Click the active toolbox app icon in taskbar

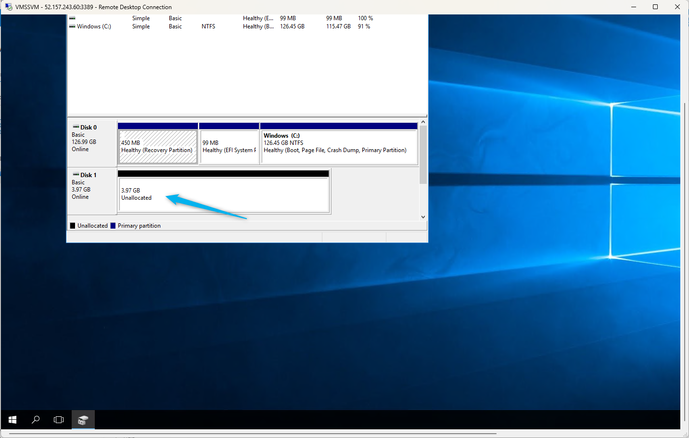(x=83, y=420)
